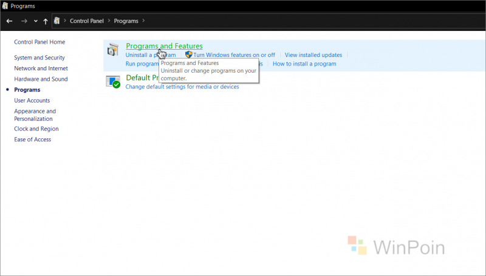
Task: Go to System and Security
Action: point(39,58)
